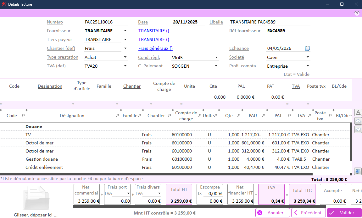
Task: Click the TVA column search magnifier
Action: (309, 116)
